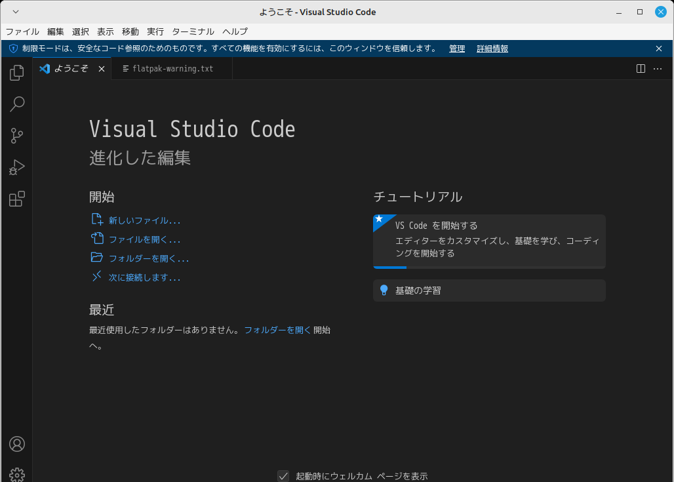Click the file icon on flatpak-warning.txt tab
This screenshot has width=674, height=482.
pos(125,69)
